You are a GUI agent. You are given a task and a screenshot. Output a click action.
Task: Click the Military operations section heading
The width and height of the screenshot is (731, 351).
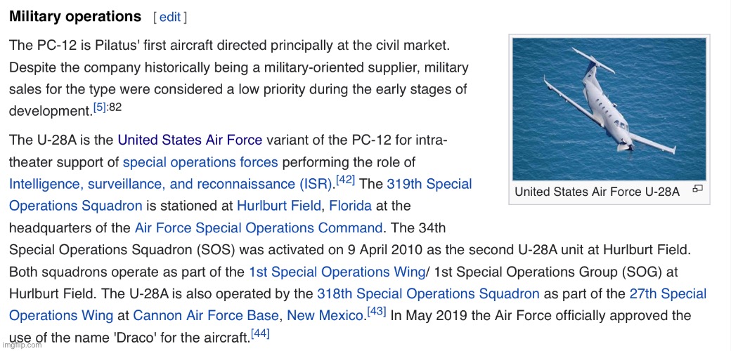(x=75, y=16)
